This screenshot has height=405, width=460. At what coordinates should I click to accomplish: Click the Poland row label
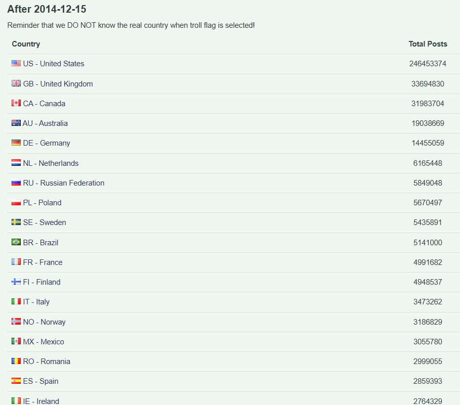[x=42, y=203]
